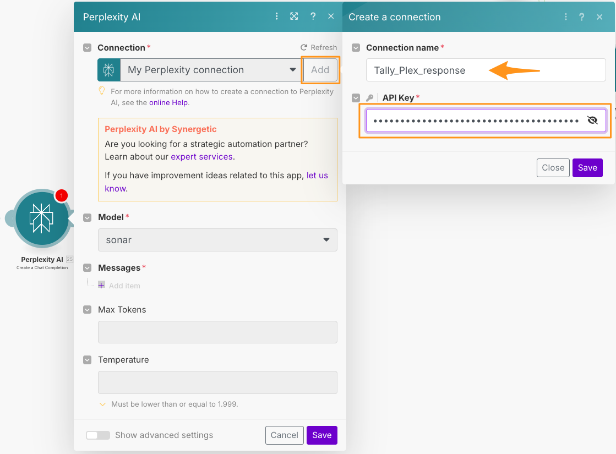The height and width of the screenshot is (454, 616).
Task: Click Add to create new connection
Action: coord(320,70)
